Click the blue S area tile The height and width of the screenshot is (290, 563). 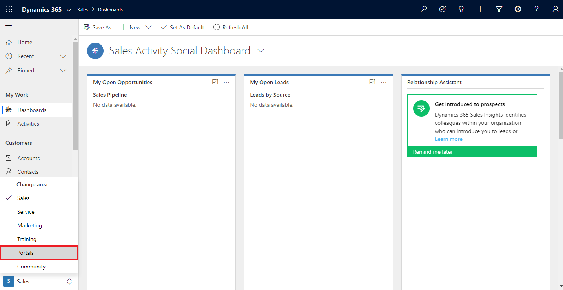(x=9, y=281)
